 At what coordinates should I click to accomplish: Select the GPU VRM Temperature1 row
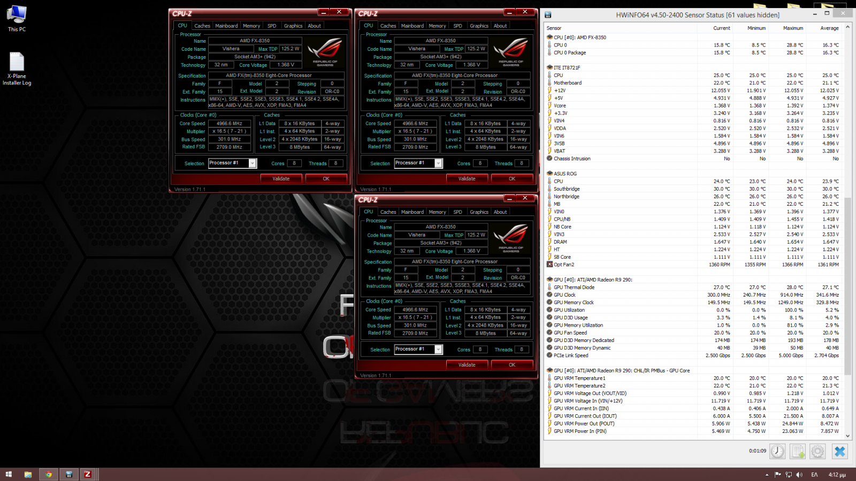point(693,378)
